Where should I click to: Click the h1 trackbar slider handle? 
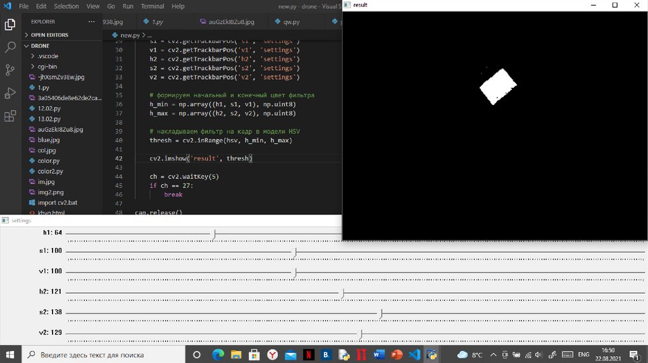point(214,235)
